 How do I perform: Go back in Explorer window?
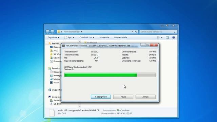click(47, 32)
